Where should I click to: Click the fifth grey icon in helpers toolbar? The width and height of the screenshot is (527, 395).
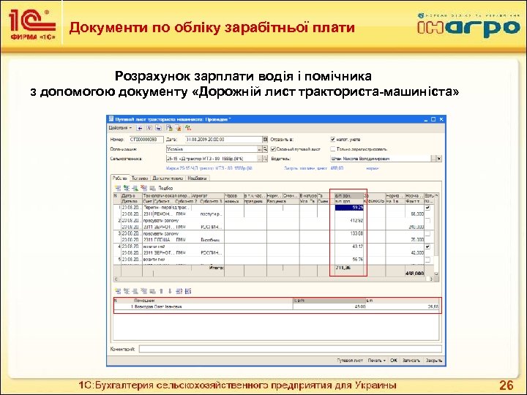tap(152, 291)
